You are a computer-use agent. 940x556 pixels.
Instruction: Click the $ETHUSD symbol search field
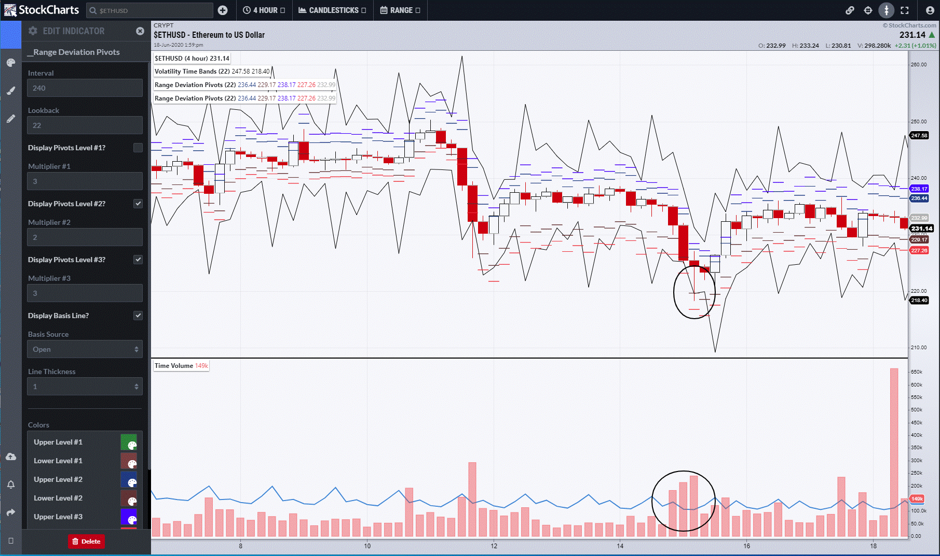[x=149, y=10]
